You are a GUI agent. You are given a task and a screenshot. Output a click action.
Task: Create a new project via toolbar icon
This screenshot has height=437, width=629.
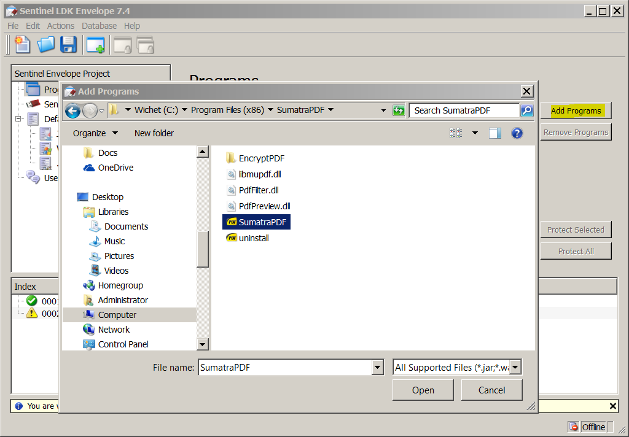tap(21, 44)
